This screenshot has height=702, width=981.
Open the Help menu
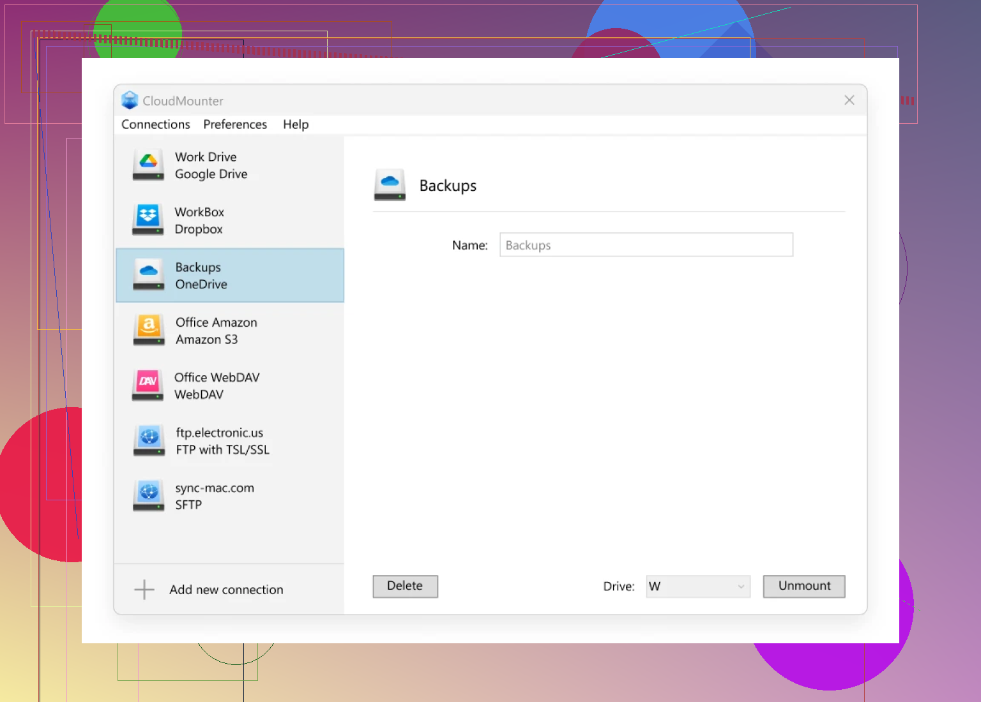(x=296, y=124)
